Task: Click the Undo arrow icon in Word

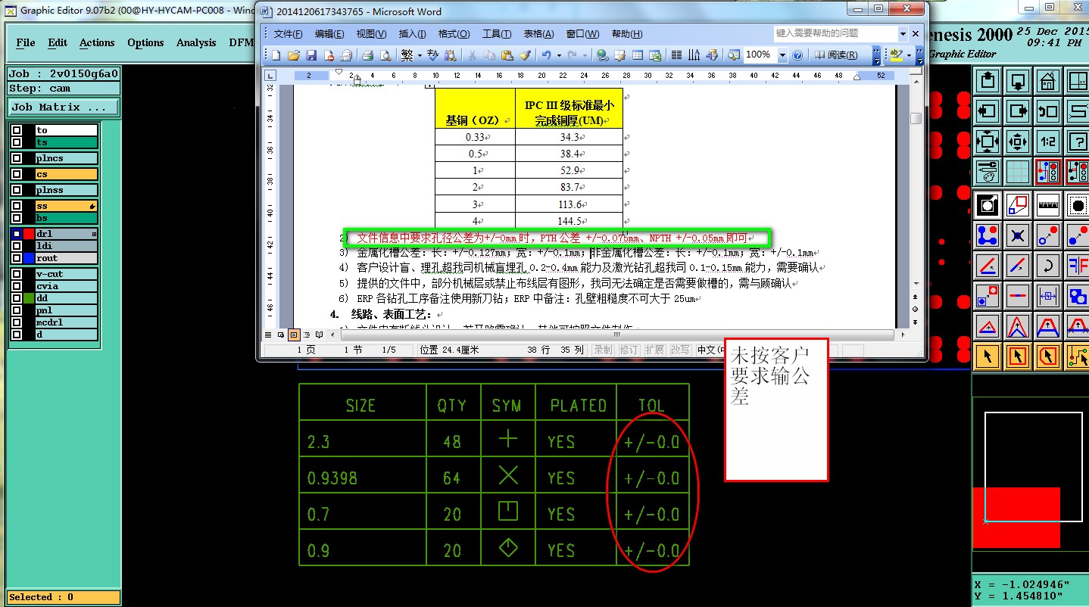Action: pyautogui.click(x=546, y=55)
